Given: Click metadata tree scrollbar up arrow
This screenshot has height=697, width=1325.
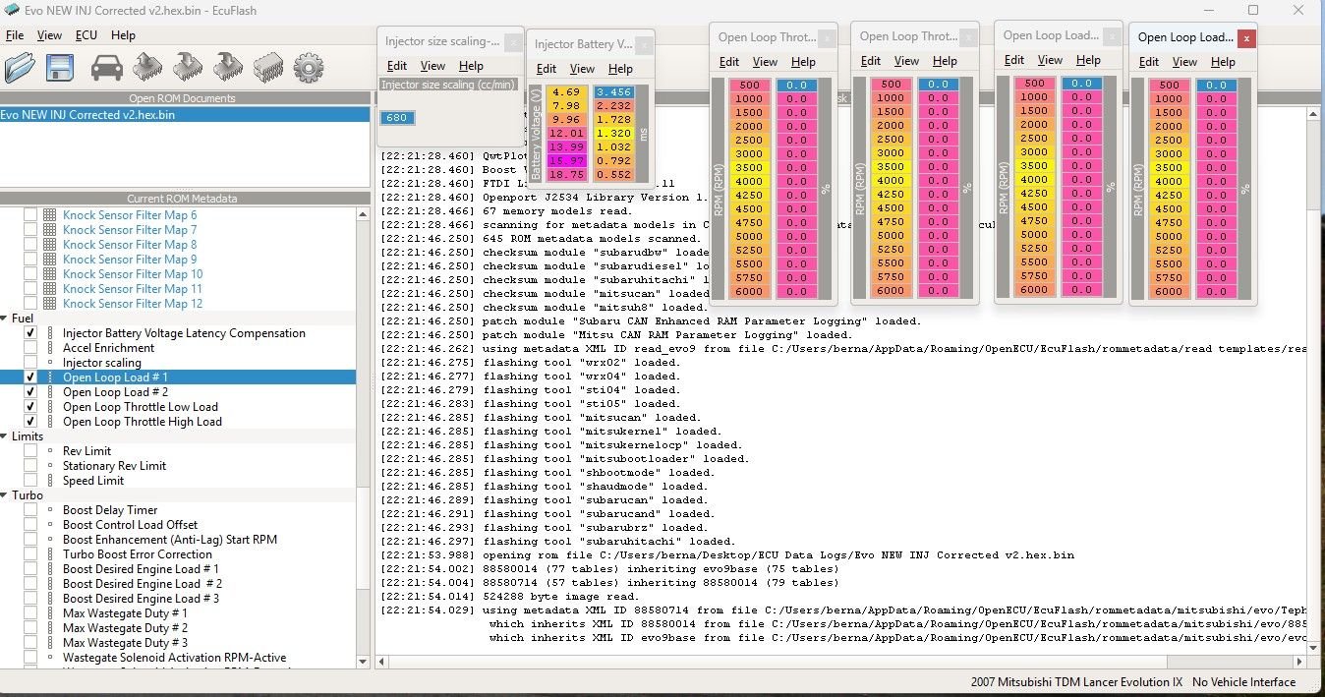Looking at the screenshot, I should (364, 212).
